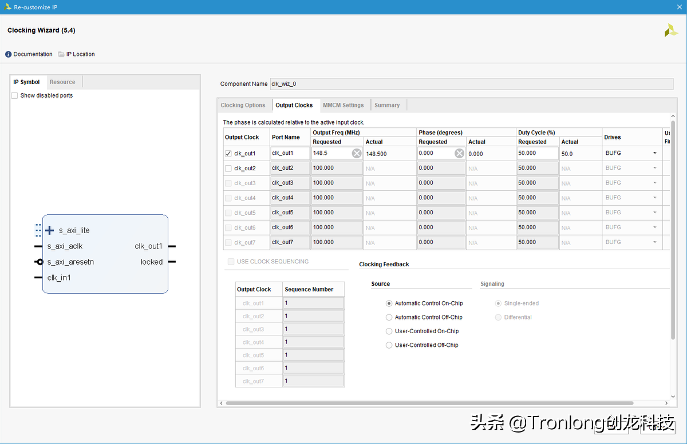Open the Documentation info icon

click(x=9, y=54)
